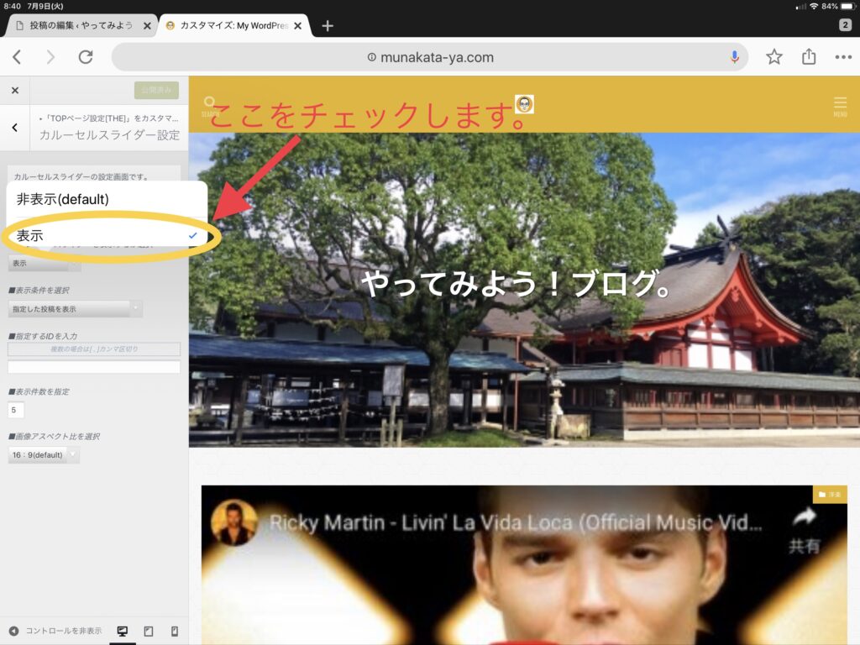Open the Ricky Martin Livin' La Vida Loca title

[516, 522]
